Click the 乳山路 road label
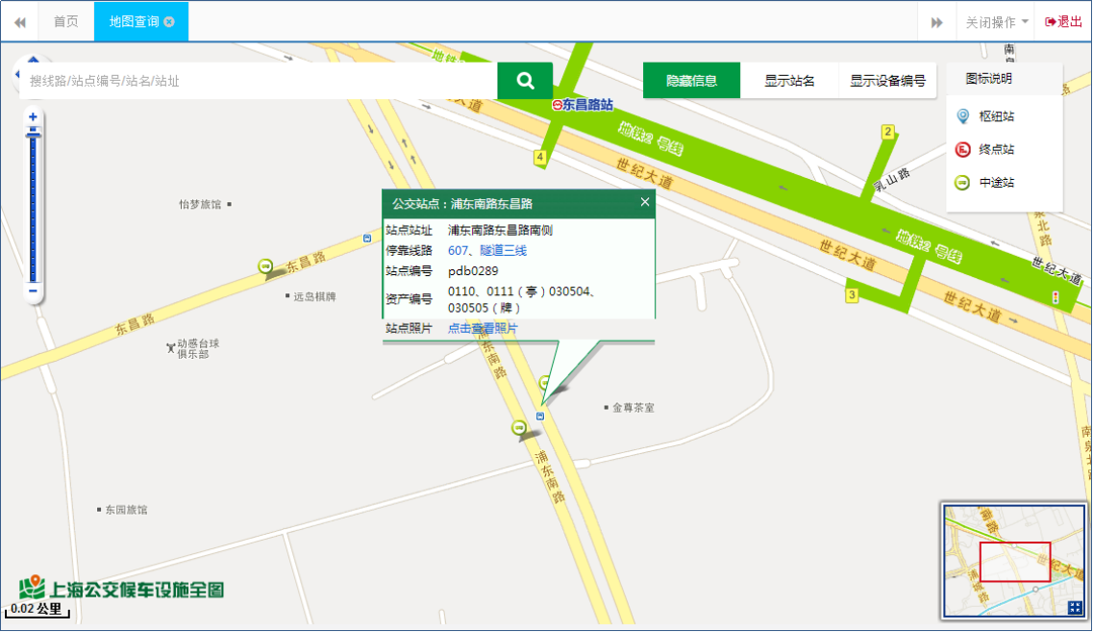Image resolution: width=1093 pixels, height=632 pixels. pyautogui.click(x=891, y=180)
